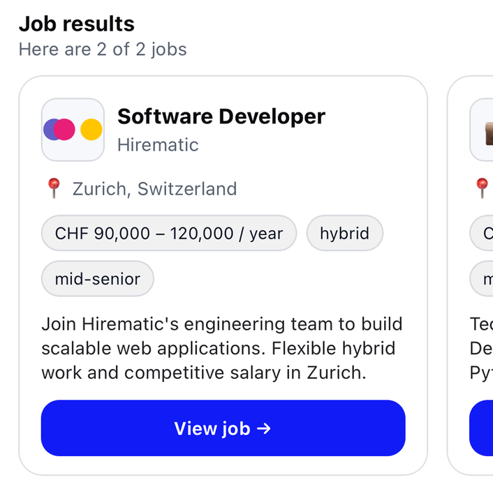Select the hybrid work mode tag
The height and width of the screenshot is (491, 493).
click(x=344, y=233)
